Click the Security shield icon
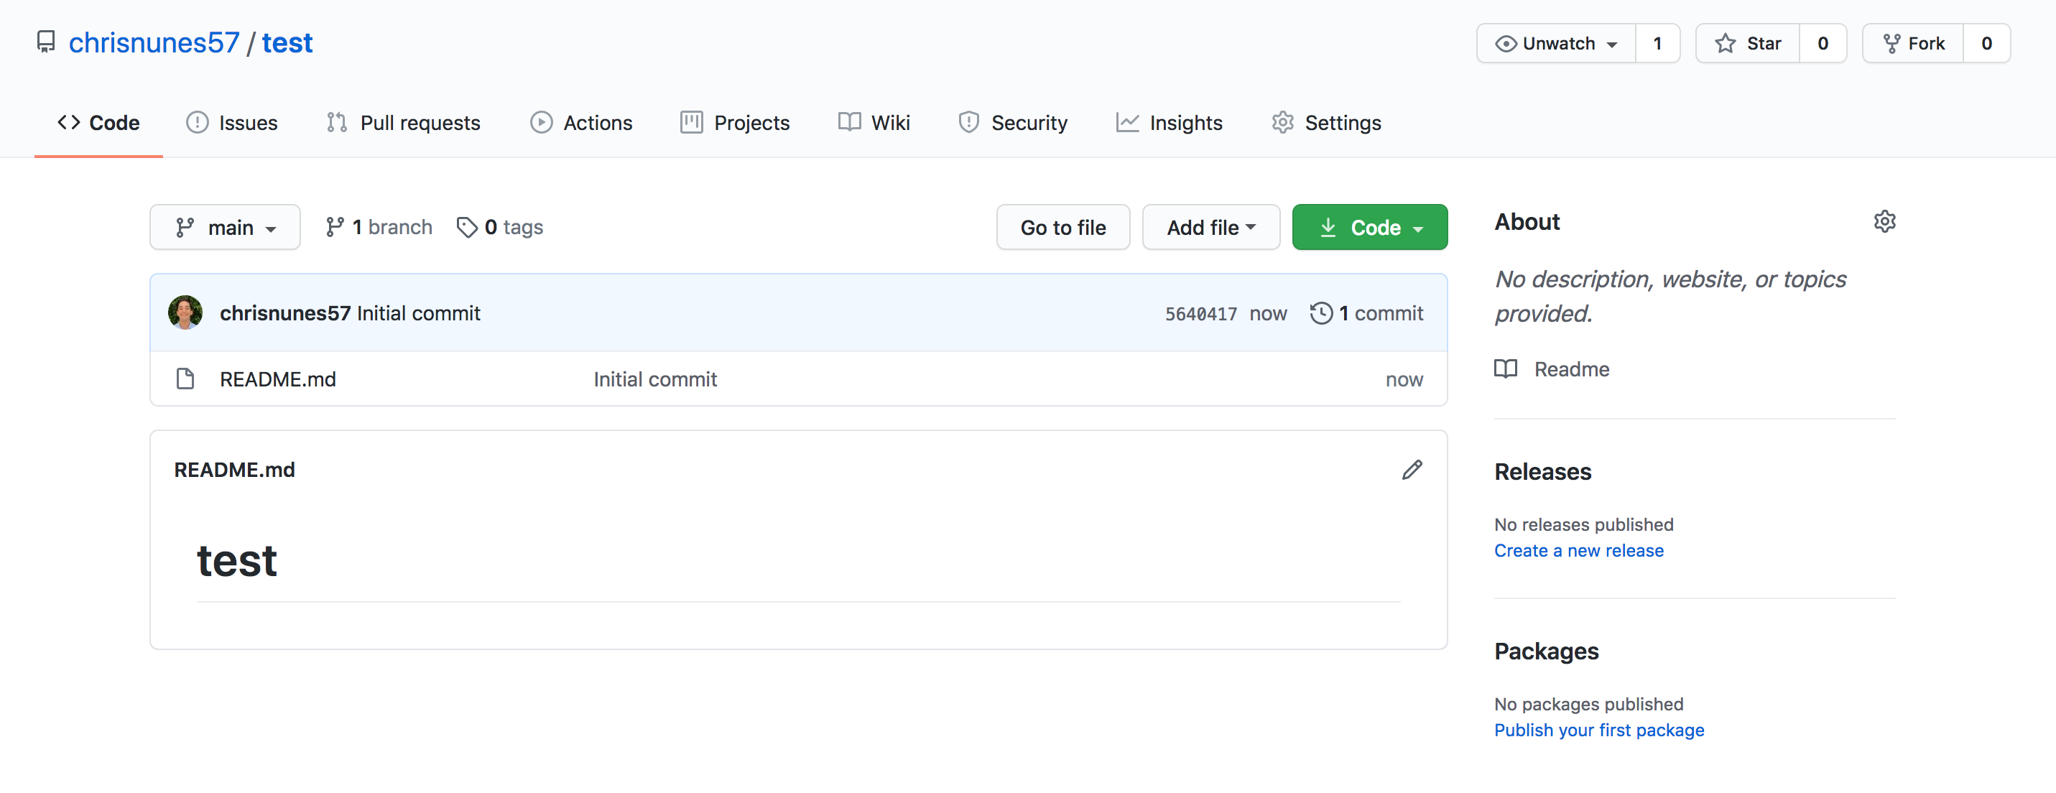Screen dimensions: 2056x793 963,121
